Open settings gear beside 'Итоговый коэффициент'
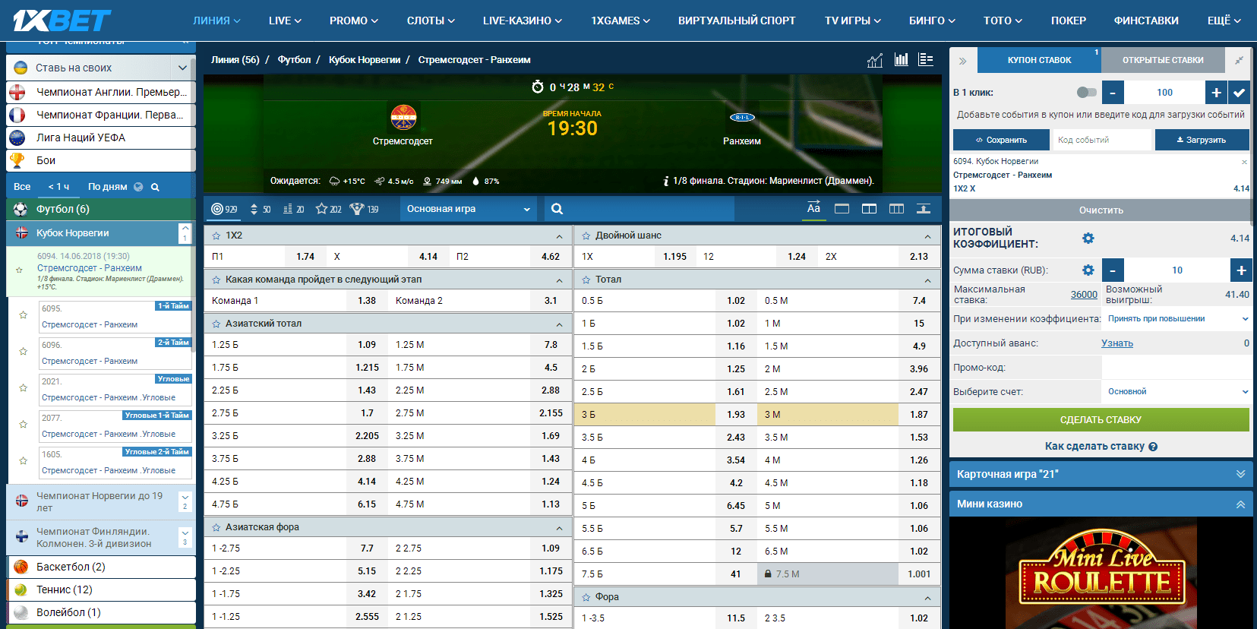Screen dimensions: 1257x629 tap(1088, 239)
